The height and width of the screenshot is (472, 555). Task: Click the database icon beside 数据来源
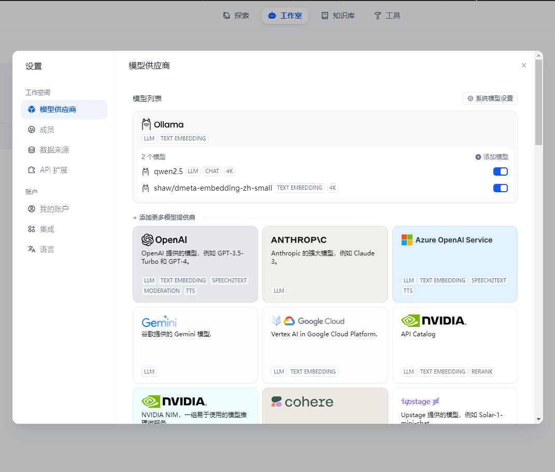[32, 150]
